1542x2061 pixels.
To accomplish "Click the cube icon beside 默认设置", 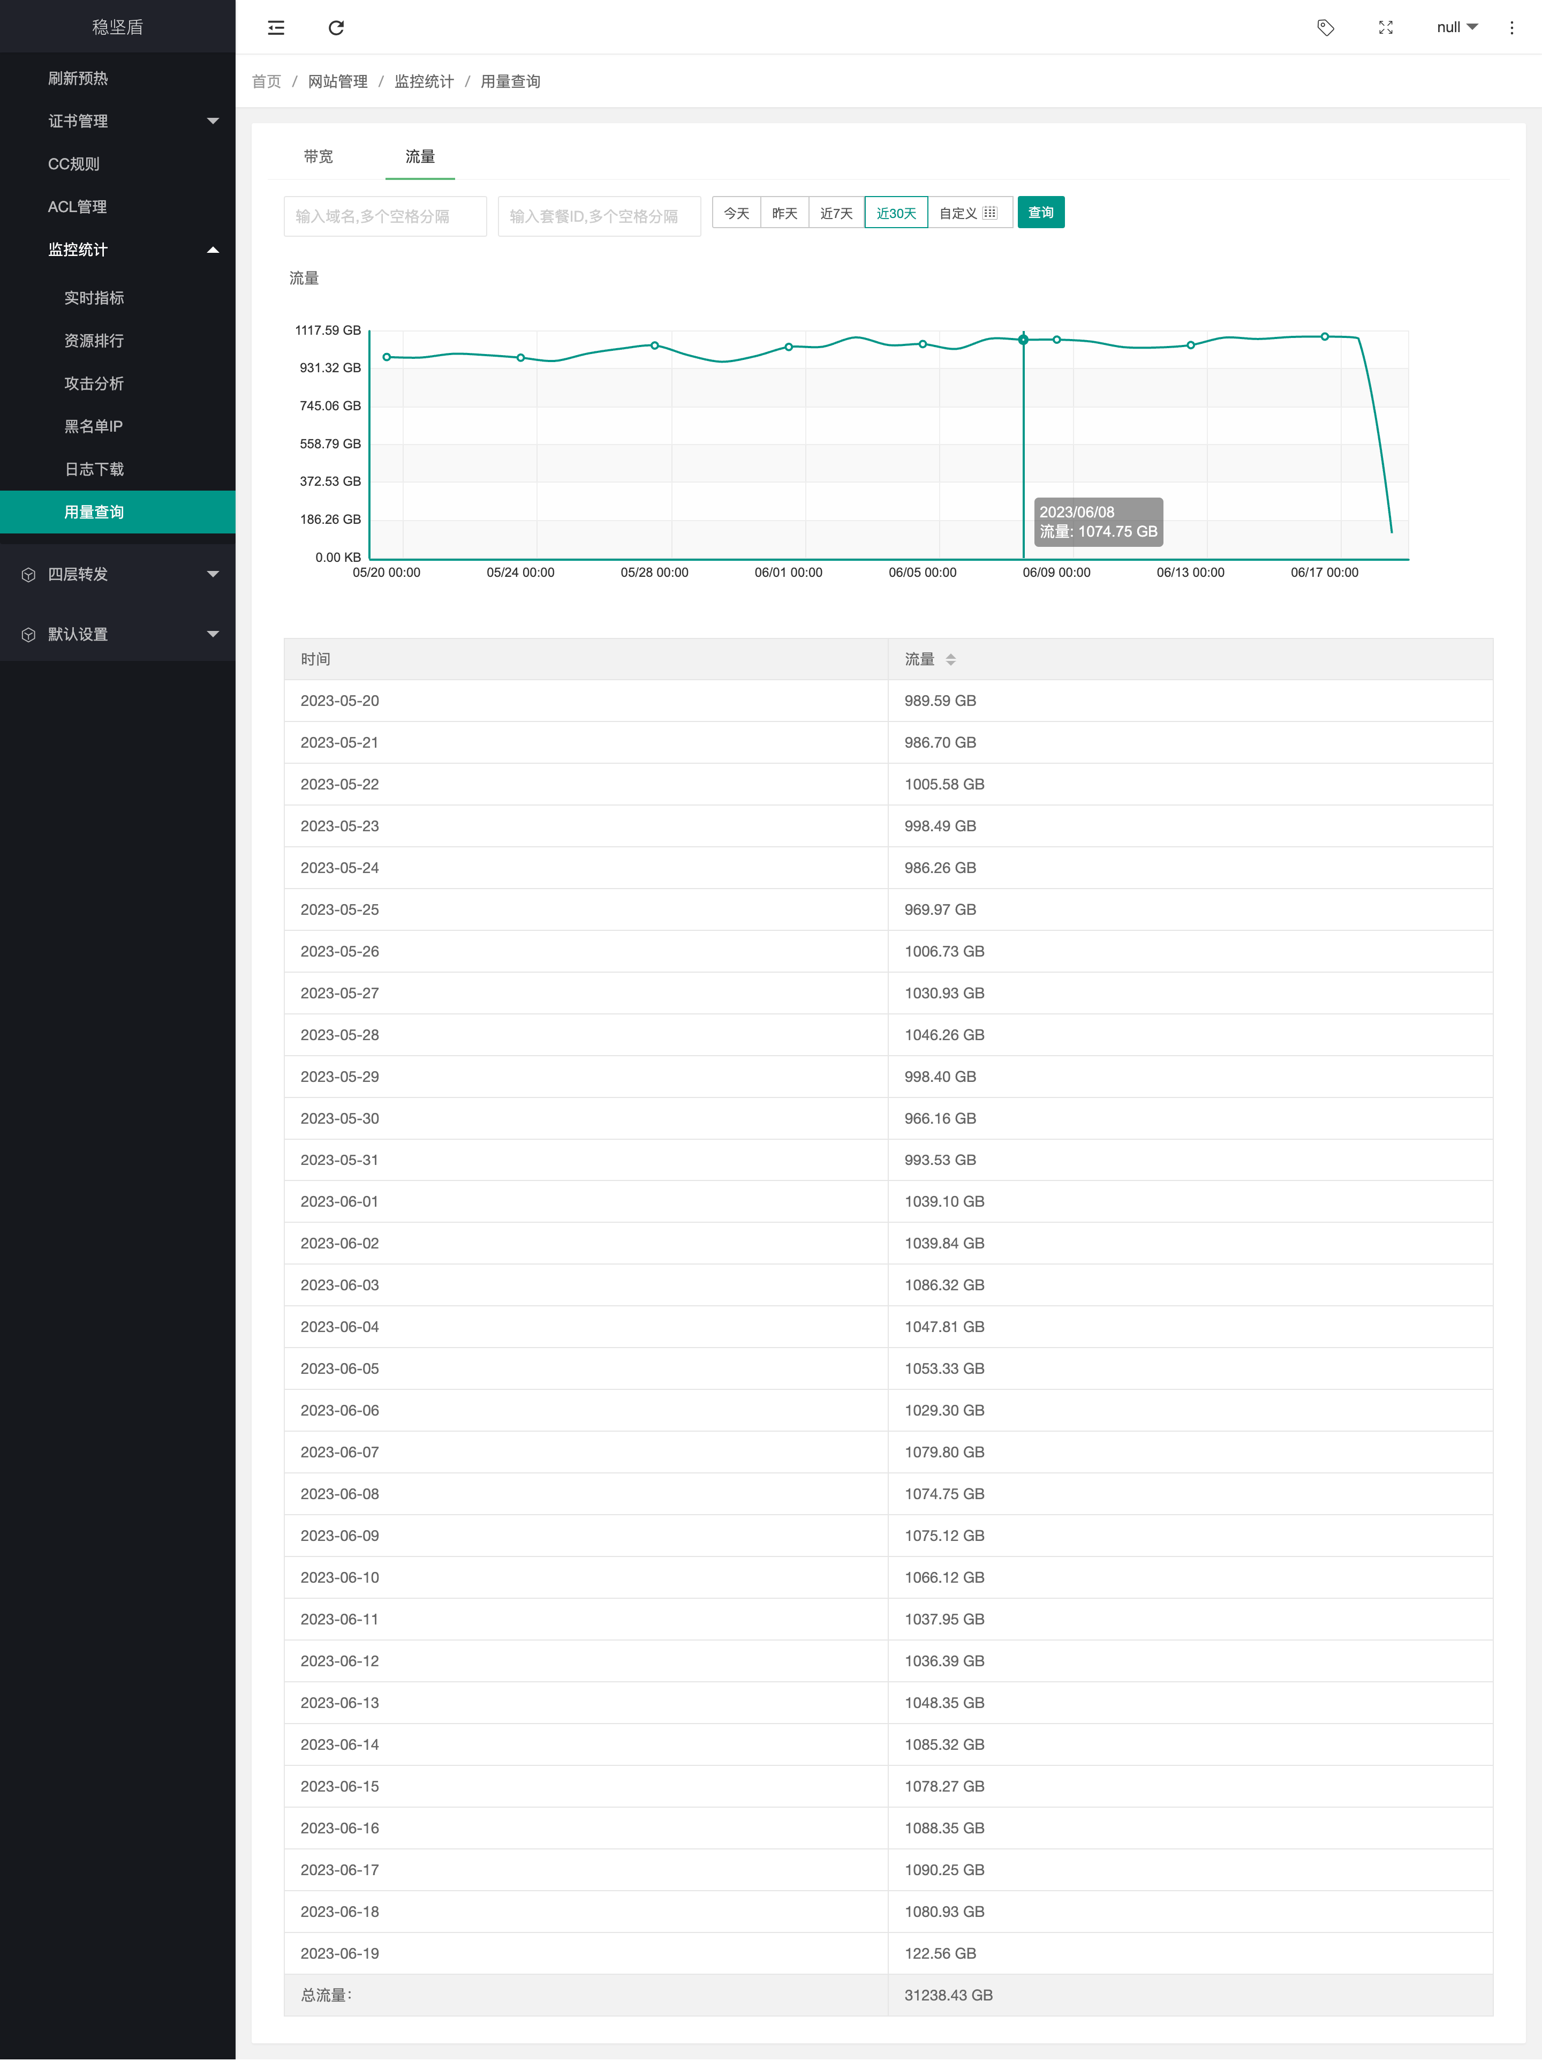I will point(29,635).
